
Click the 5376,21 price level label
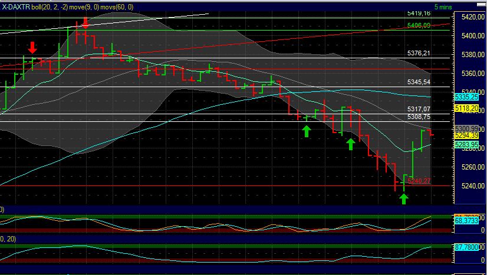(418, 53)
